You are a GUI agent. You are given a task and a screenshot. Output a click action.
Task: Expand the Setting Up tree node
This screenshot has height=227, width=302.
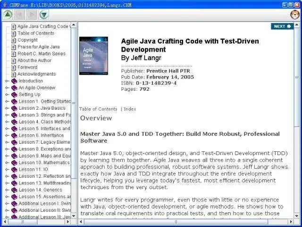(x=7, y=95)
